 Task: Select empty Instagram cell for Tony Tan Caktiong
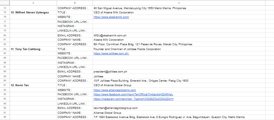179,63
